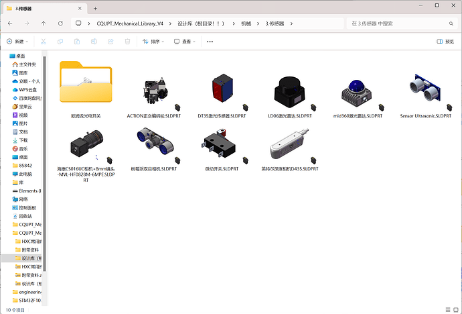Click the forward navigation arrow

click(x=27, y=23)
